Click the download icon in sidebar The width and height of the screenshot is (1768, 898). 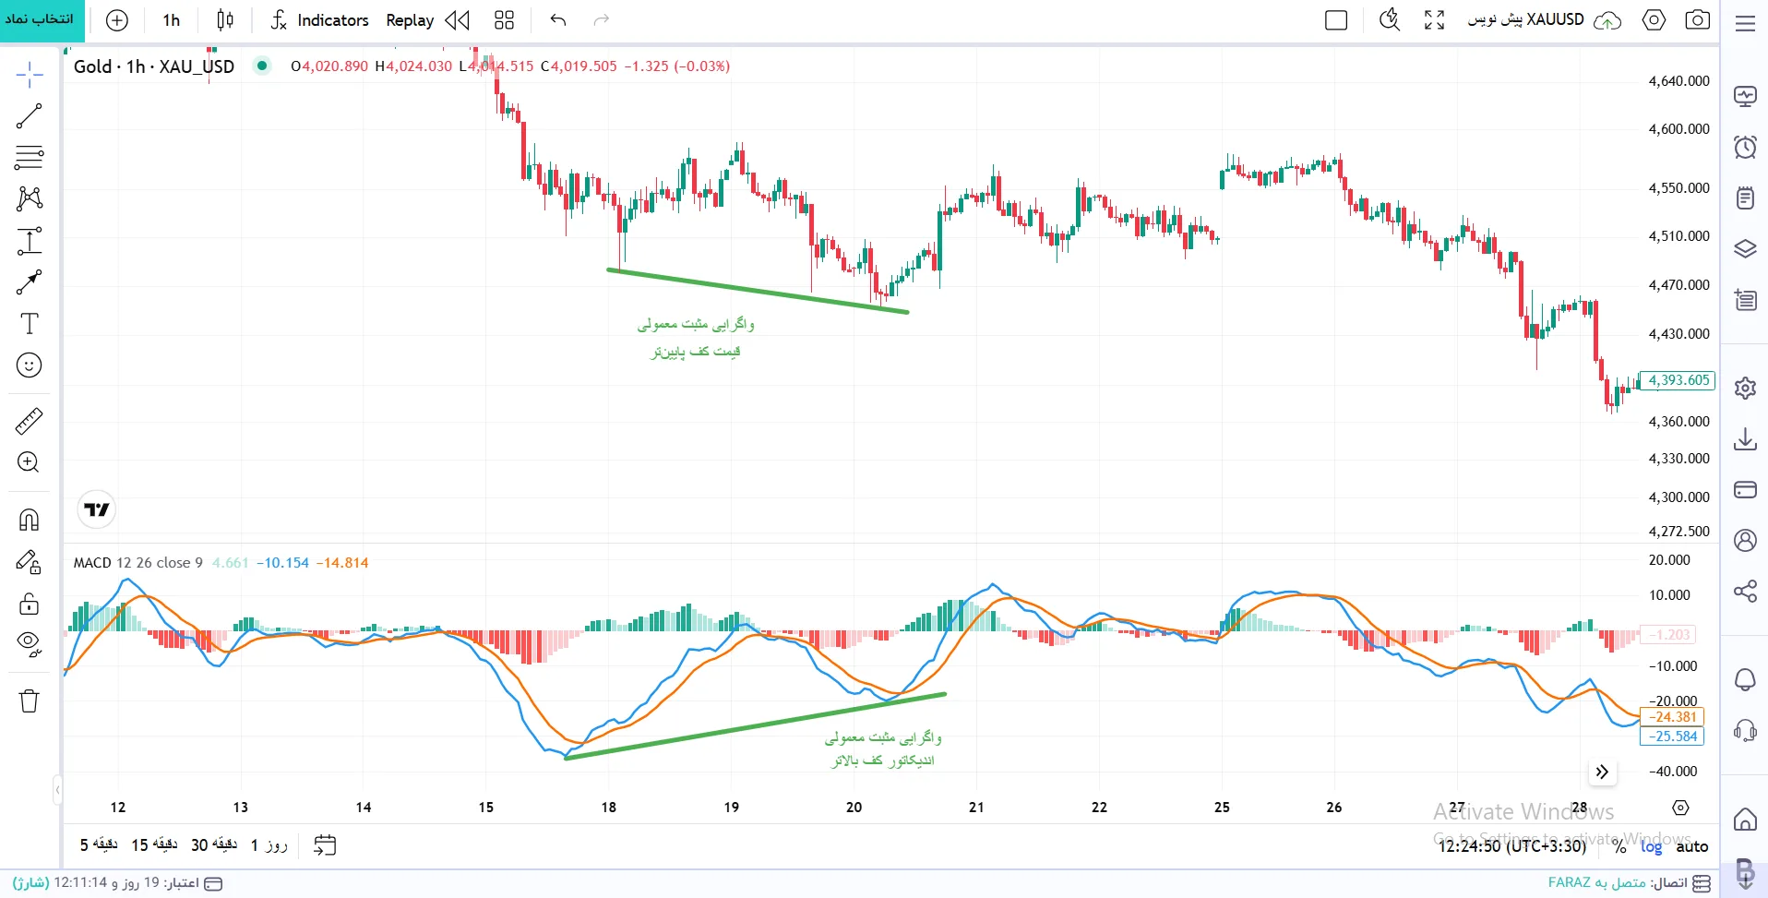point(1745,438)
